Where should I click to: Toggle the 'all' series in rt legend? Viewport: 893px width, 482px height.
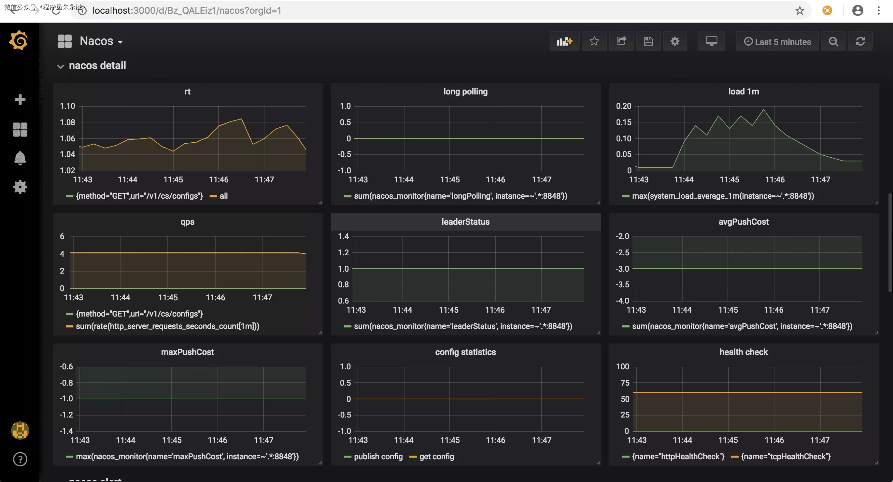click(224, 196)
